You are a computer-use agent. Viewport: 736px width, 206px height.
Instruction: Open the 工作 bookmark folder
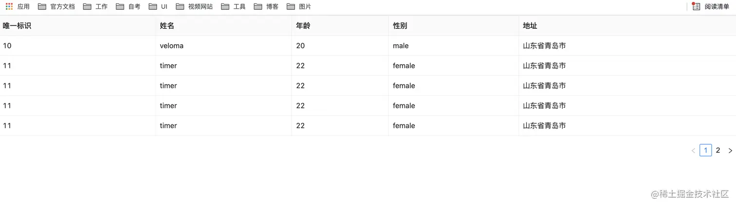coord(95,6)
